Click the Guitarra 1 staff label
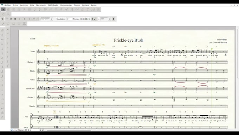This screenshot has width=239, height=135. coord(31,62)
